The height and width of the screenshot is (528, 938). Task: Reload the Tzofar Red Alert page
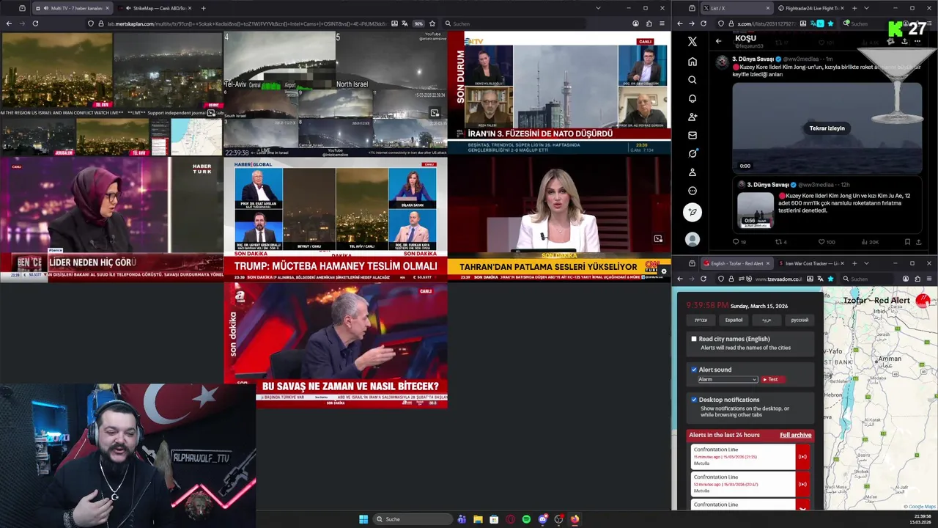703,279
